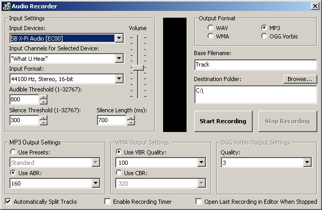Open the MP3 presets Standard dropdown
This screenshot has height=210, width=322.
[96, 163]
